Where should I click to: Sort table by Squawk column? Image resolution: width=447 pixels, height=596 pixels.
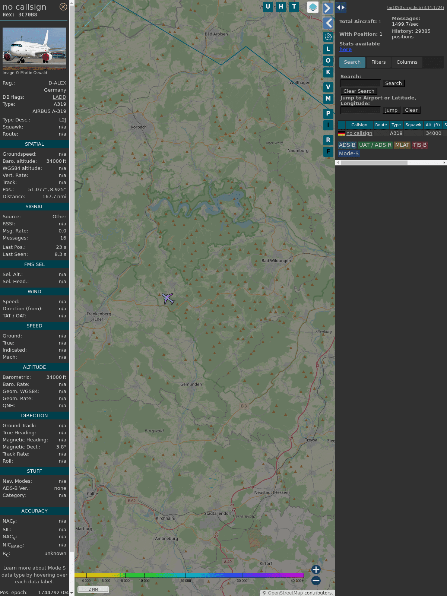(x=413, y=125)
